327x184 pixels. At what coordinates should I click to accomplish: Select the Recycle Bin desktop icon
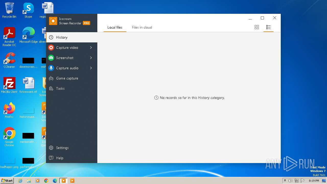pos(9,10)
